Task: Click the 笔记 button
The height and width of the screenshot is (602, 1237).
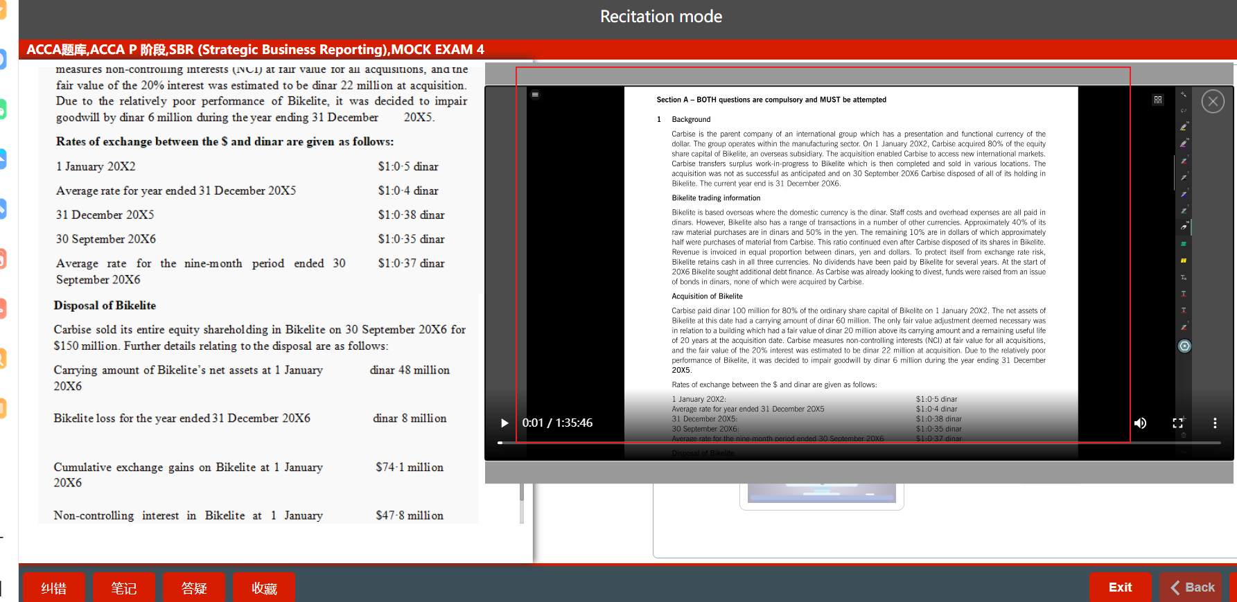Action: (x=124, y=587)
